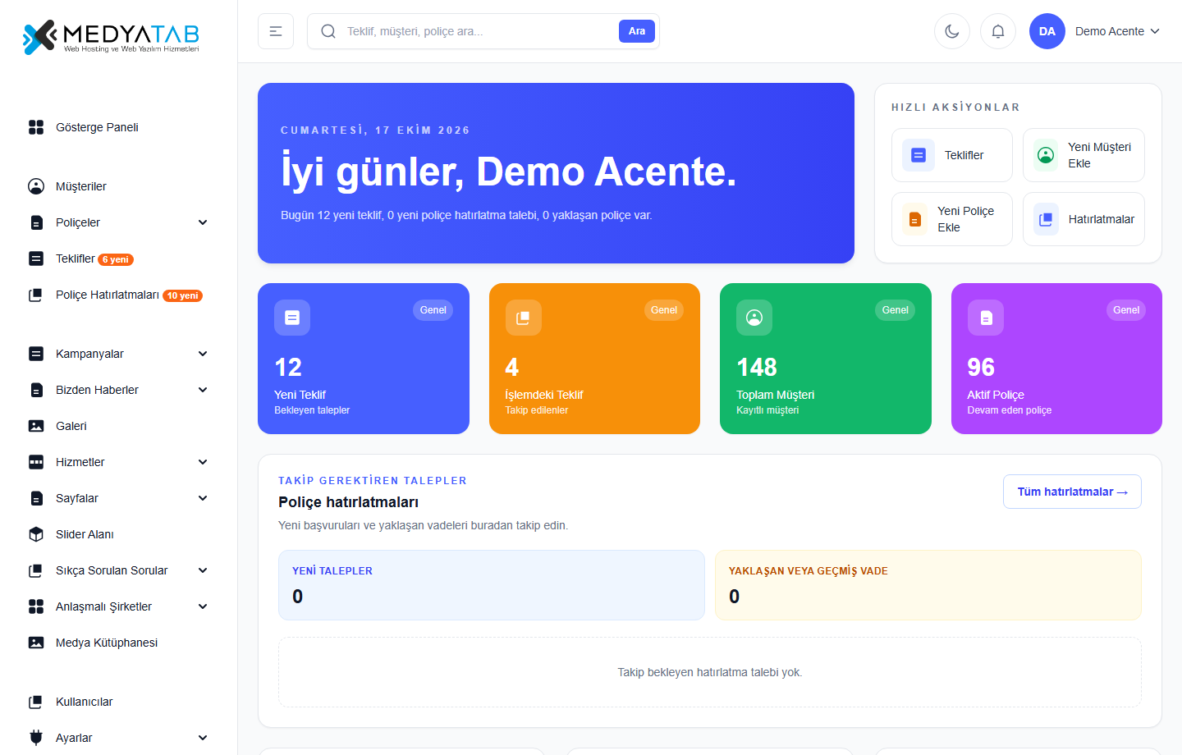Click the Yeni Poliçe Ekle quick action
This screenshot has width=1182, height=755.
click(x=952, y=219)
